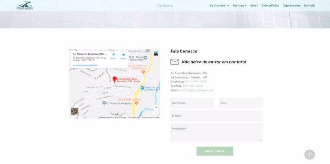
Task: Click the company logo in header
Action: pyautogui.click(x=25, y=5)
